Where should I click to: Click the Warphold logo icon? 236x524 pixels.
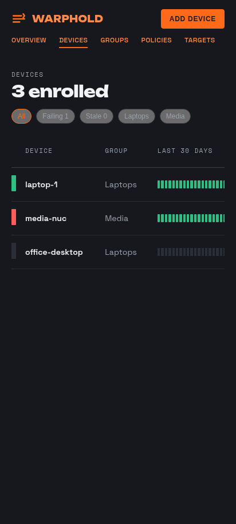click(19, 18)
